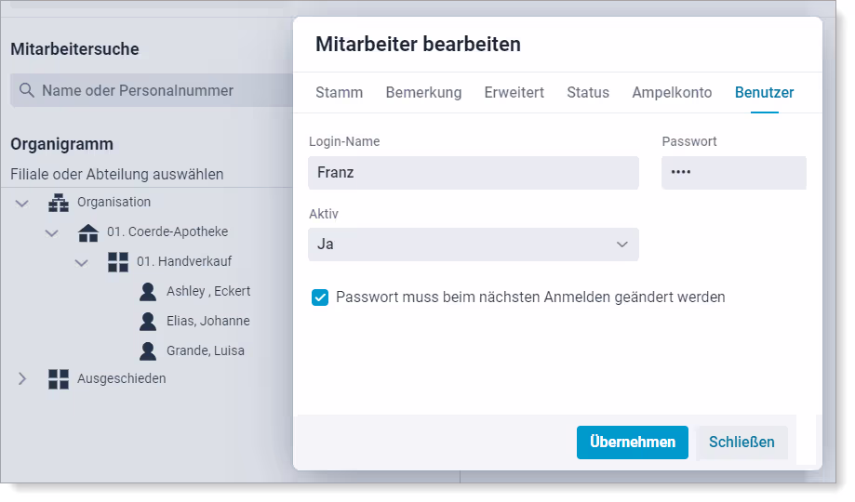Screen dimensions: 855x502
Task: Select the Benutzer tab
Action: (765, 93)
